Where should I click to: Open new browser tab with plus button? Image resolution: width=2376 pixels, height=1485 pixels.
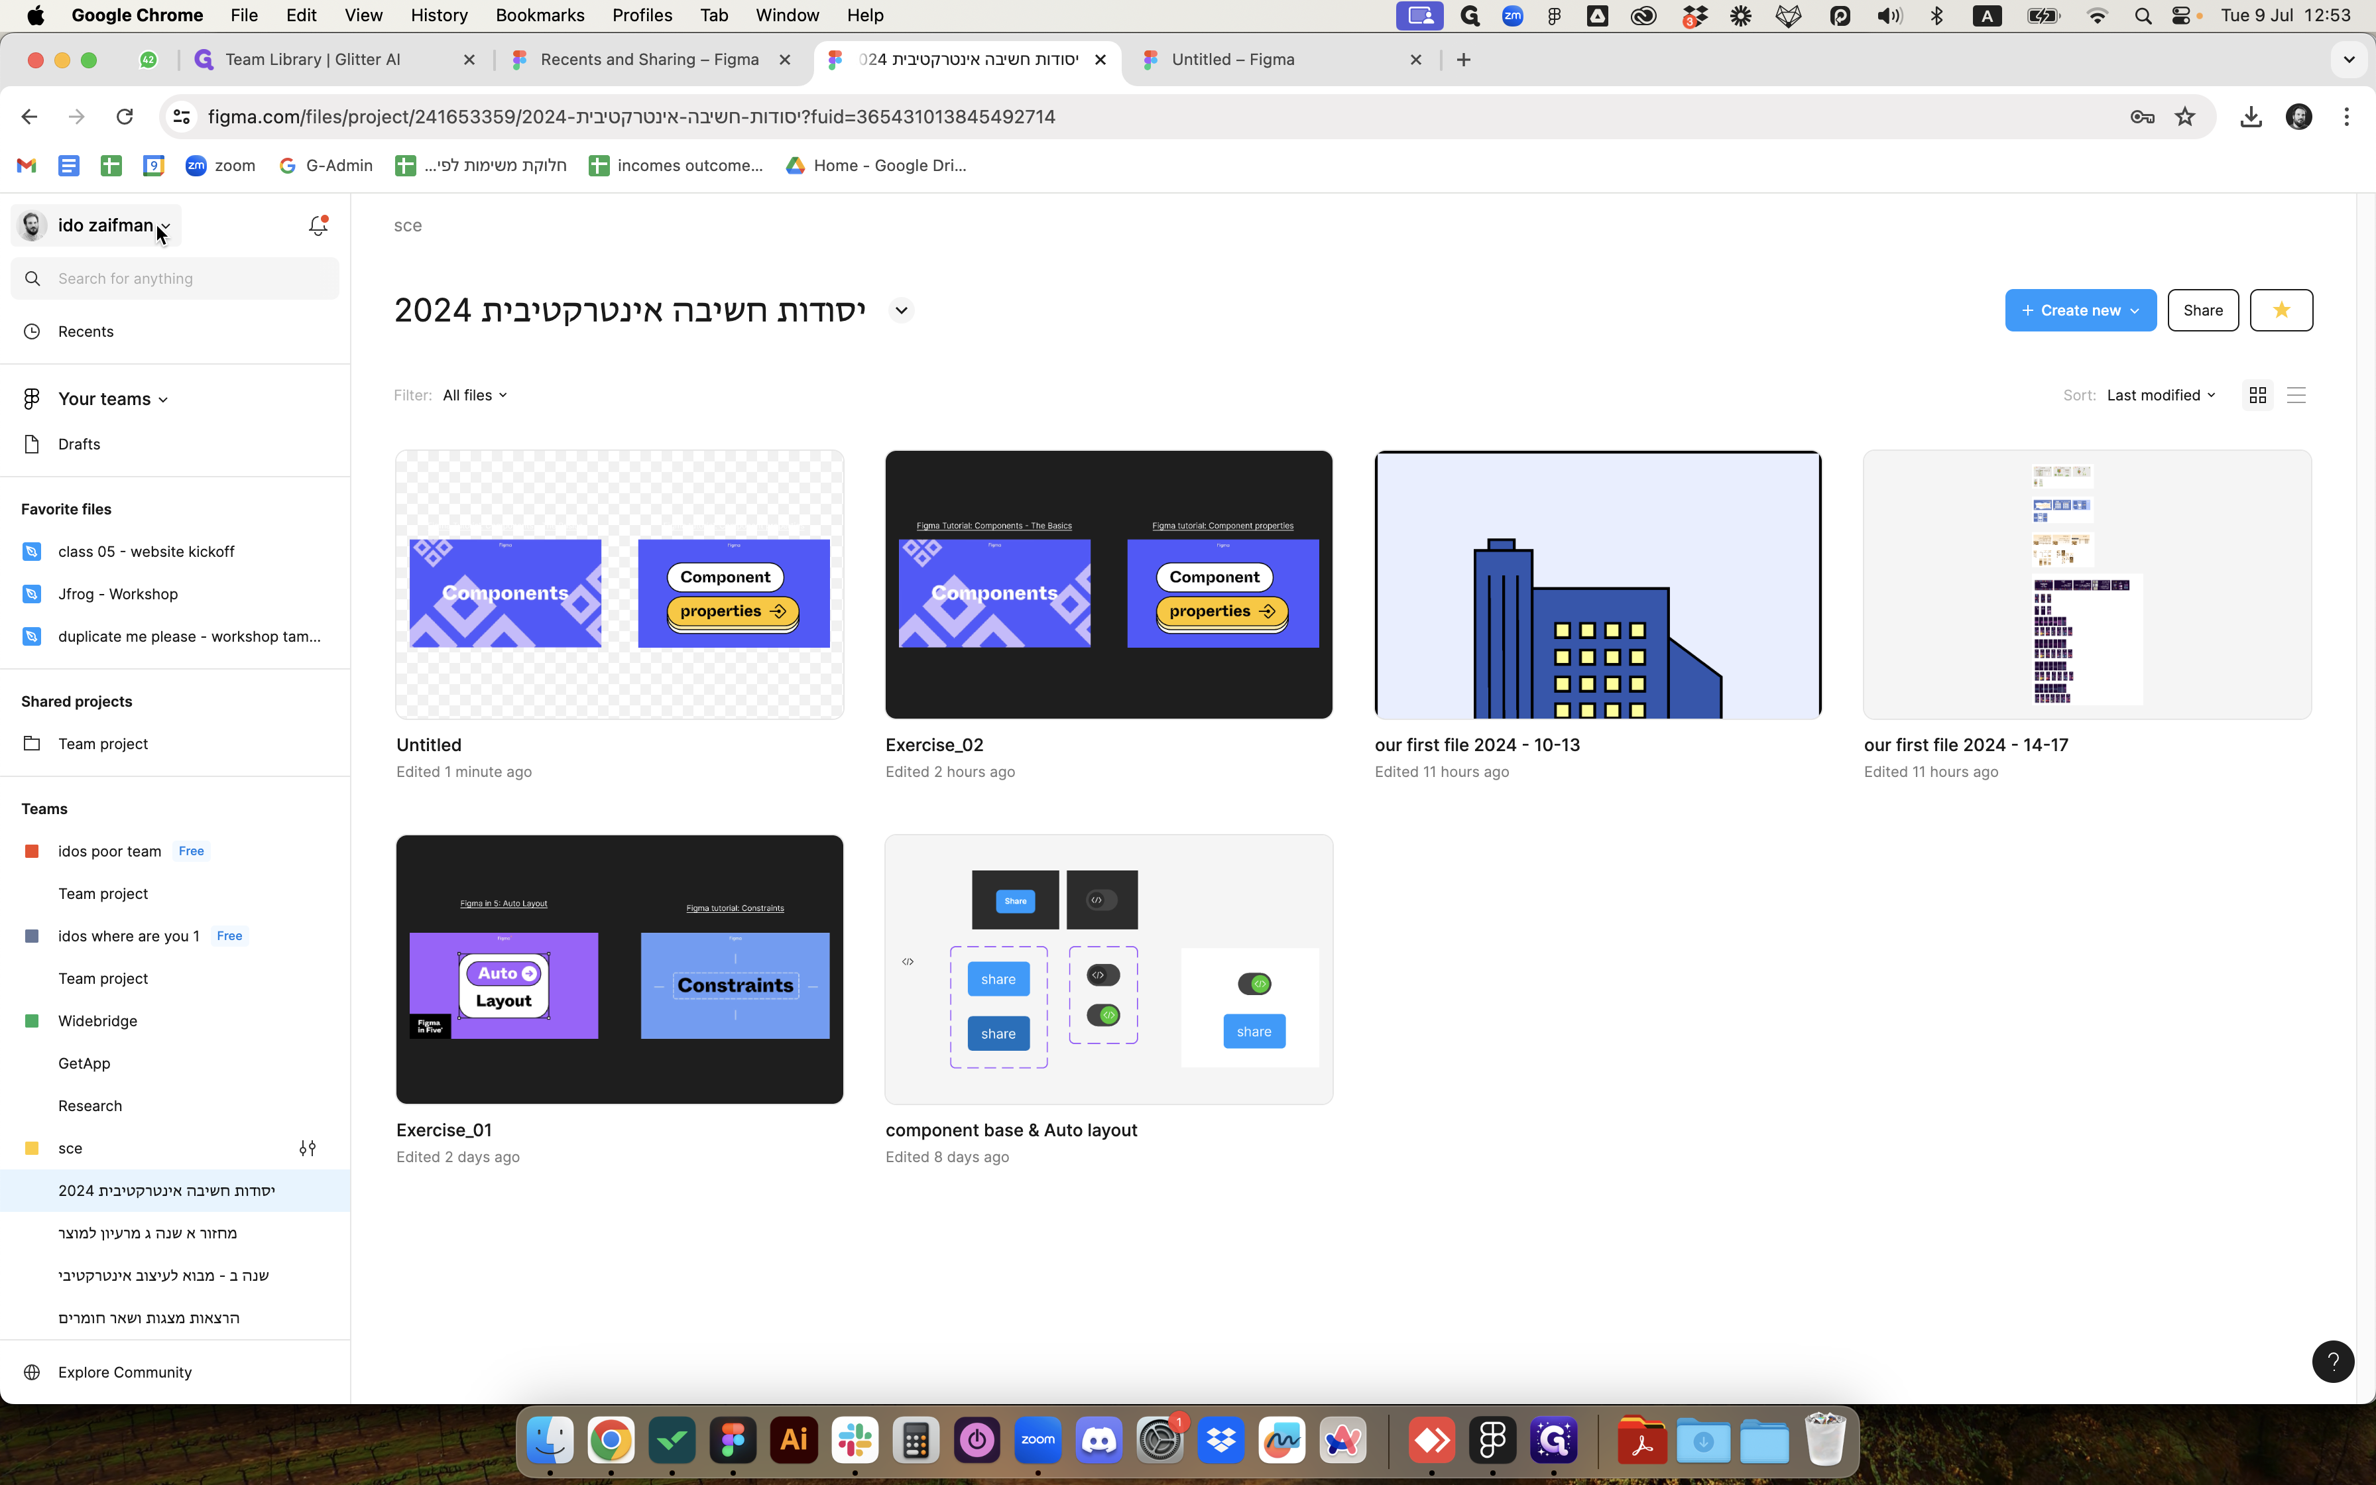point(1463,60)
